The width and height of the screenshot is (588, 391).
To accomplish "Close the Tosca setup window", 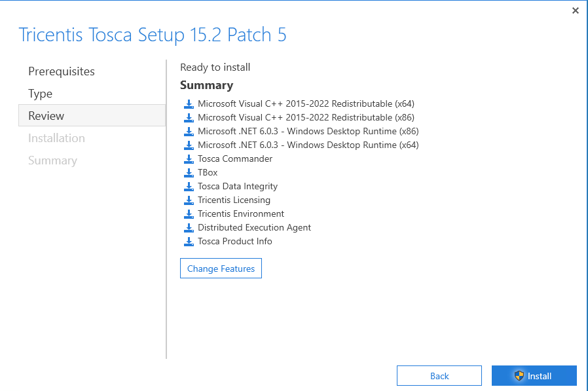I will click(576, 10).
